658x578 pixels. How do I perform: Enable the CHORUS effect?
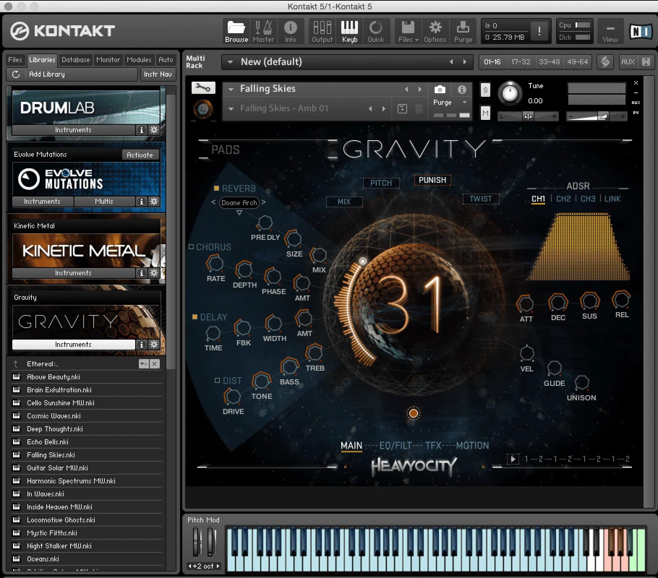191,247
